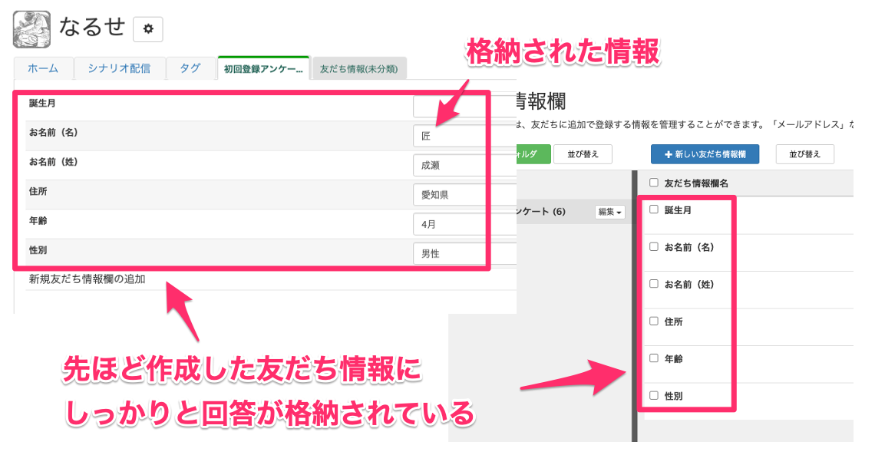The height and width of the screenshot is (455, 875).
Task: Check the 誕生月 checkbox
Action: tap(654, 209)
